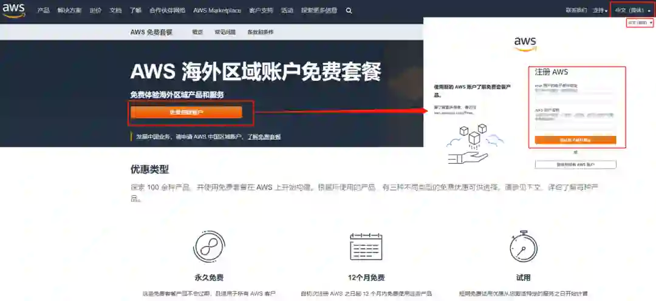
Task: Open the 解决方案 menu
Action: click(69, 10)
